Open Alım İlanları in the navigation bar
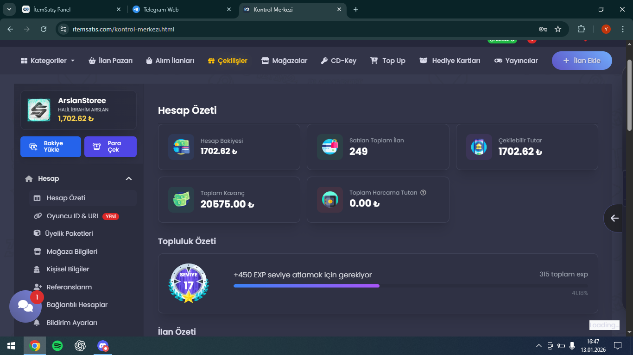The width and height of the screenshot is (633, 355). (170, 61)
